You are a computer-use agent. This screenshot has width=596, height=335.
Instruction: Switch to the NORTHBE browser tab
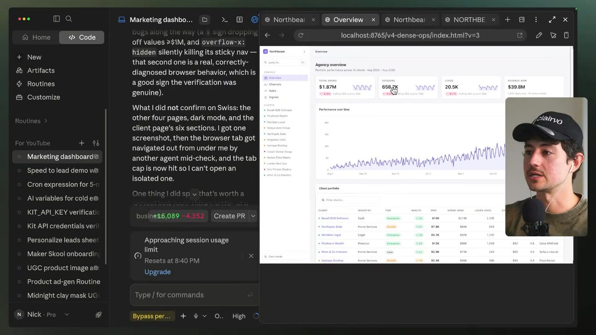click(469, 20)
